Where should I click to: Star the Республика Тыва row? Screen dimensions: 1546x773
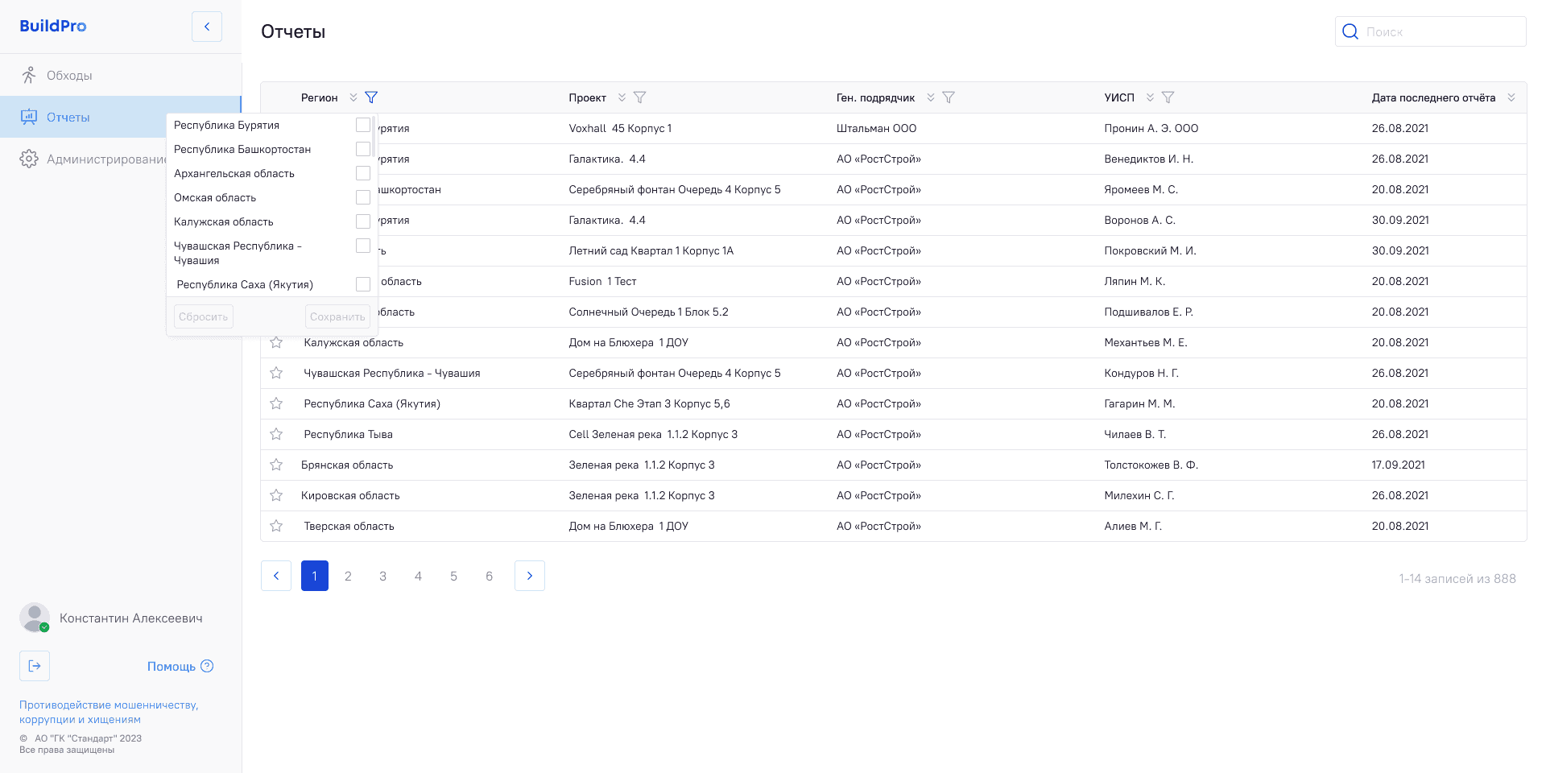tap(276, 435)
